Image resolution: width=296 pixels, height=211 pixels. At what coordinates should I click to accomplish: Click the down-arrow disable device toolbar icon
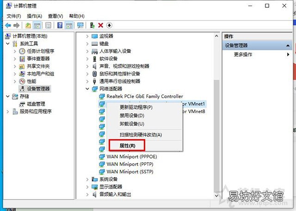(x=109, y=25)
